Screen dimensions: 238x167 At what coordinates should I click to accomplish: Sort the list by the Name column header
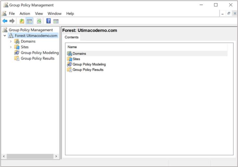click(72, 47)
